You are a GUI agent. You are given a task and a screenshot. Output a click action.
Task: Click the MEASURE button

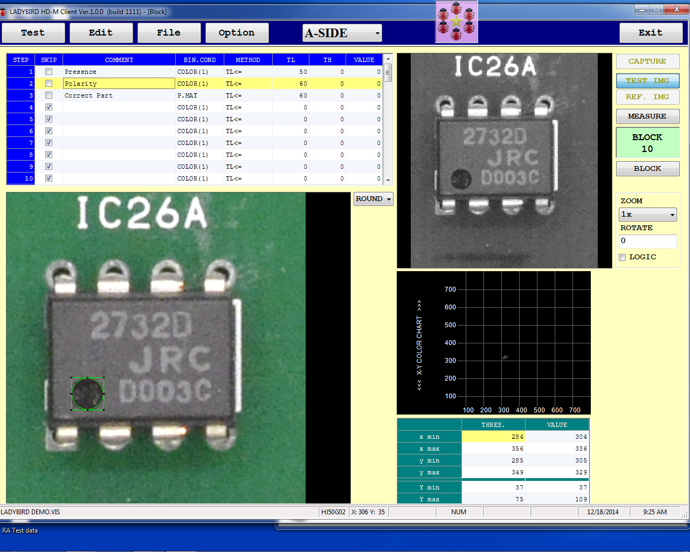647,116
